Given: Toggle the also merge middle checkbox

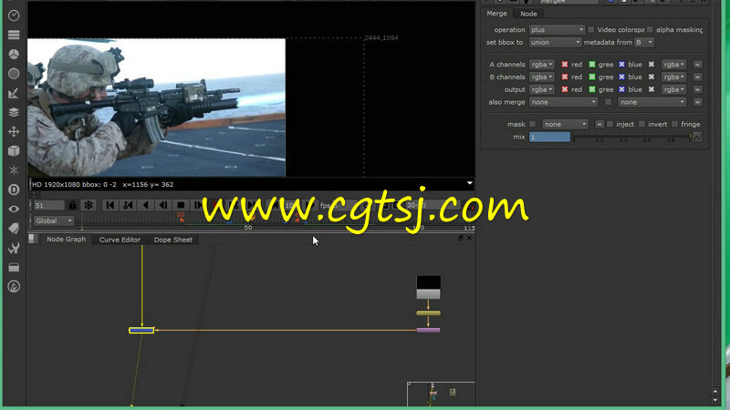Looking at the screenshot, I should click(608, 102).
